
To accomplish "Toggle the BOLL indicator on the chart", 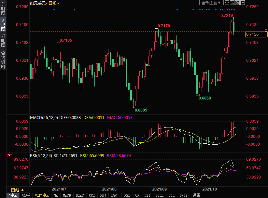I will pyautogui.click(x=159, y=195).
